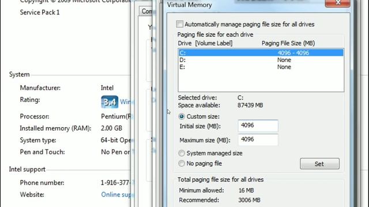Click the 2.00 GB installed memory value

[111, 128]
